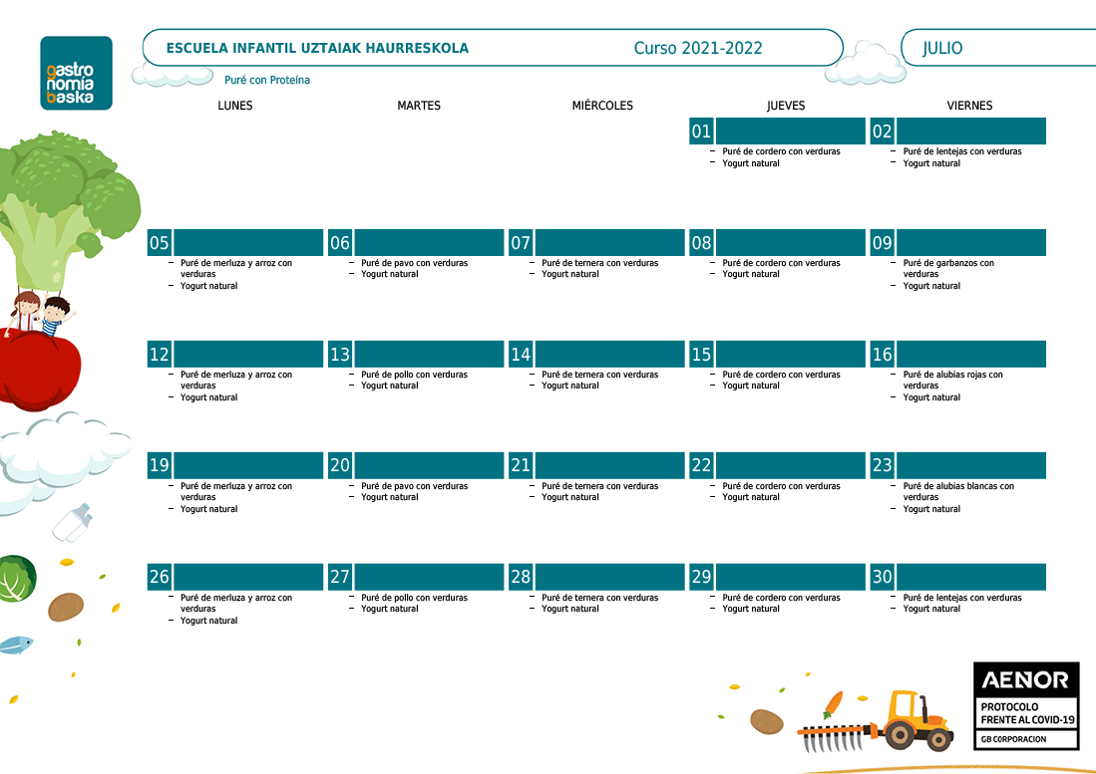Select the LUNES column header

pos(235,106)
